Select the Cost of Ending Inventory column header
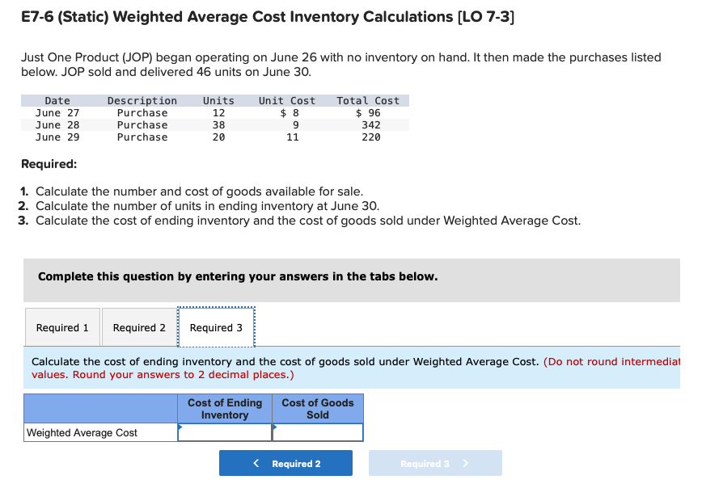The height and width of the screenshot is (484, 723). (225, 408)
